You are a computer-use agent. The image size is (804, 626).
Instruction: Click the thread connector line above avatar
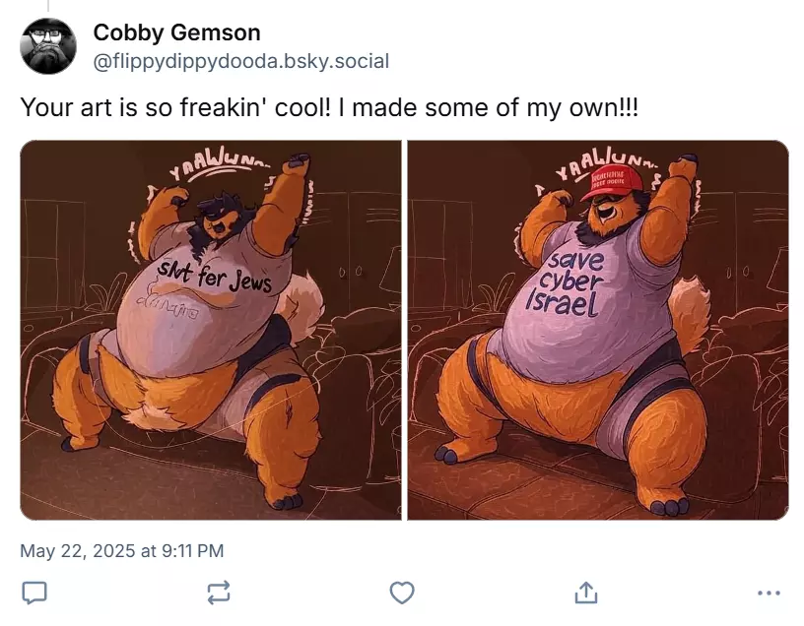point(48,6)
